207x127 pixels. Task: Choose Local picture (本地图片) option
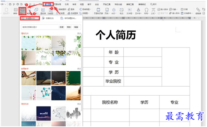tap(30, 18)
